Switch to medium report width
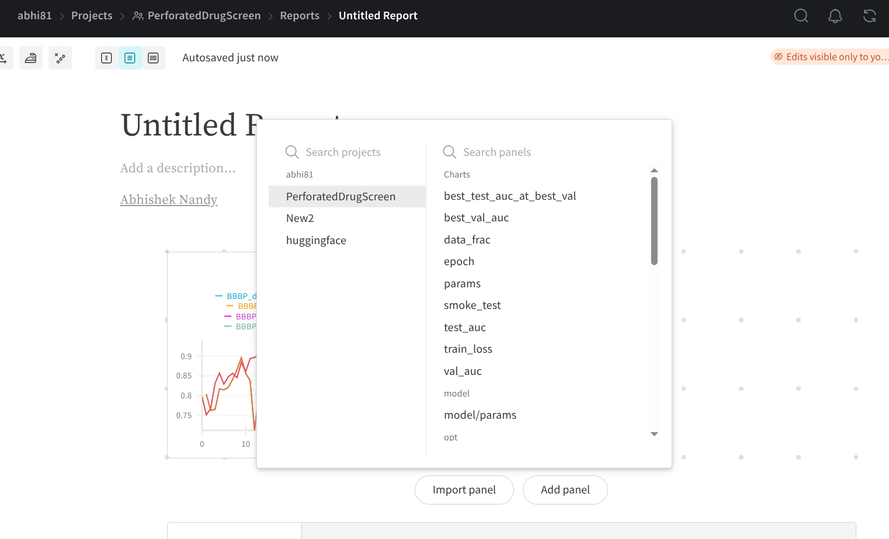 pyautogui.click(x=130, y=58)
